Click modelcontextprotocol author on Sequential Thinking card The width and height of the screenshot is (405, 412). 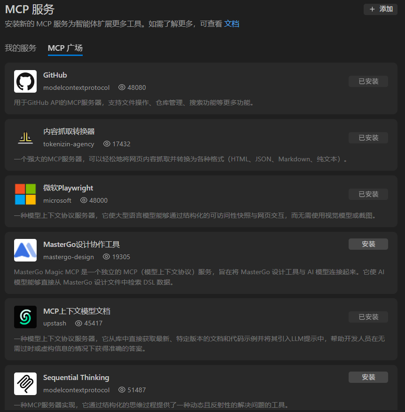click(77, 390)
